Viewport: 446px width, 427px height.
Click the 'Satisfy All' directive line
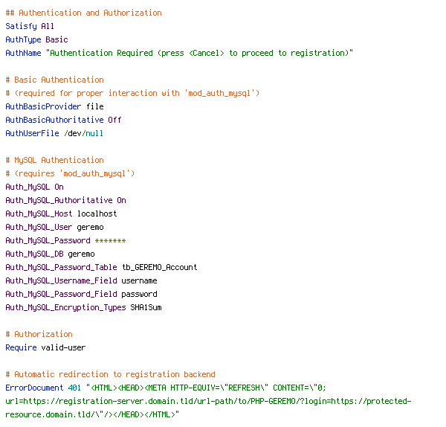click(30, 26)
